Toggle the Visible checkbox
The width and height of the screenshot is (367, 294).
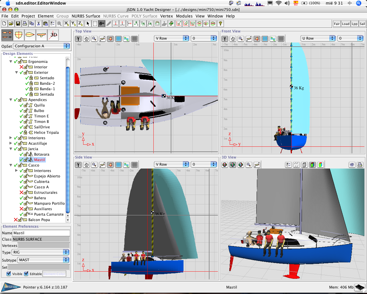pos(9,274)
